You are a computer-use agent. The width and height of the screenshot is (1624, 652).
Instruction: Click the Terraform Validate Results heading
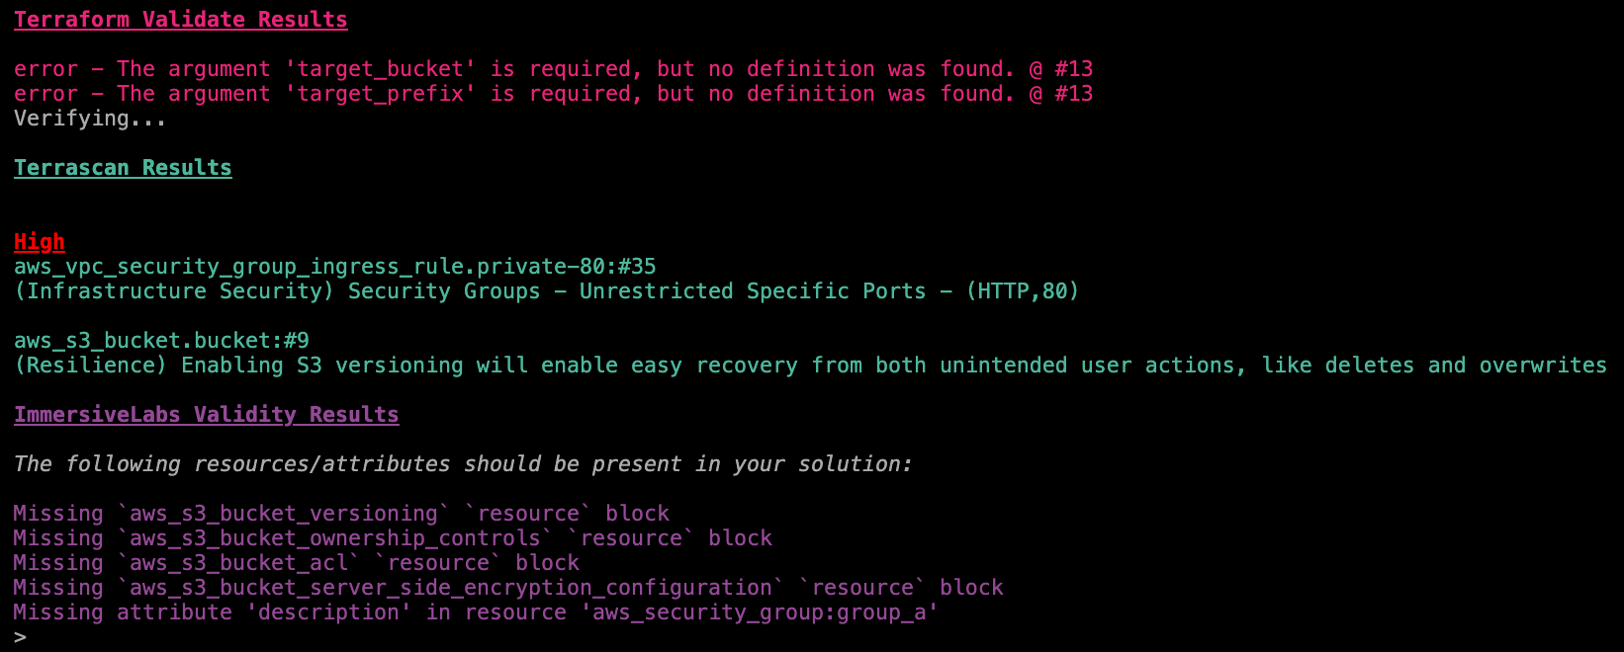coord(180,20)
